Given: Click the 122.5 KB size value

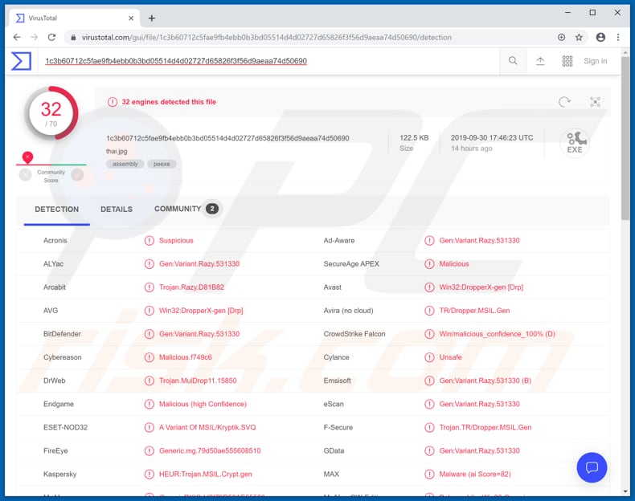Looking at the screenshot, I should pos(414,138).
